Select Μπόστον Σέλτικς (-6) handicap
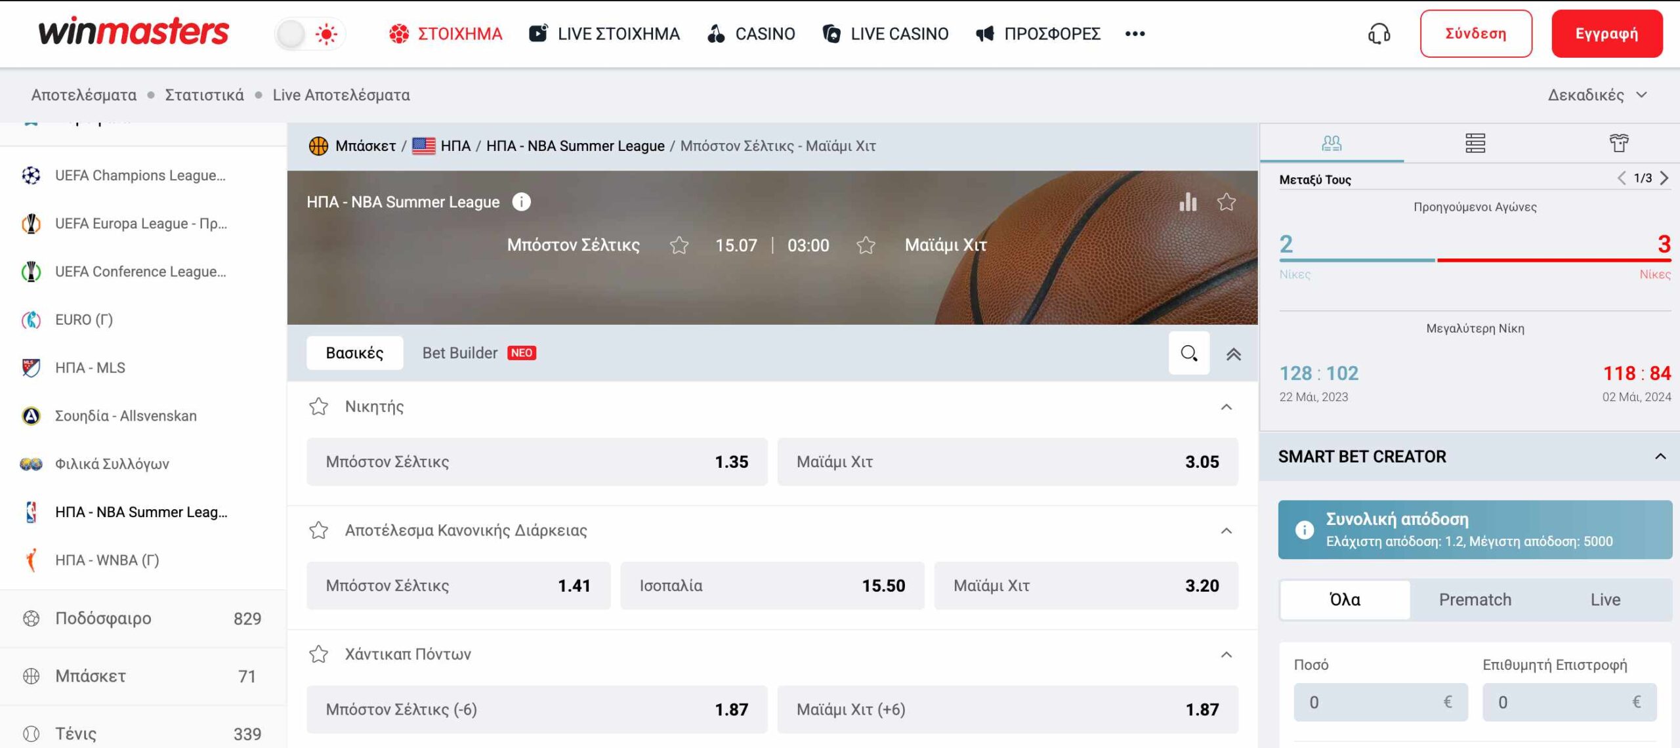This screenshot has height=748, width=1680. (x=537, y=709)
